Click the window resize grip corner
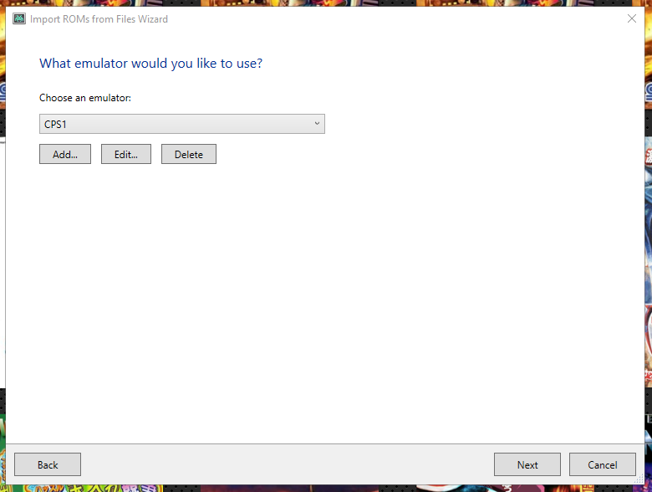Image resolution: width=652 pixels, height=492 pixels. 639,479
